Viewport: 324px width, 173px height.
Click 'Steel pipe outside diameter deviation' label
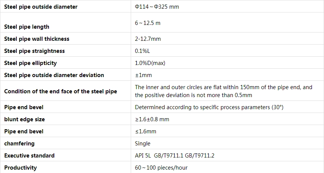point(54,75)
